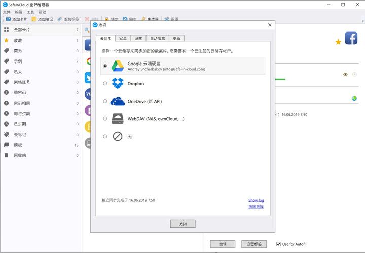Select the 私人 label in sidebar
The image size is (365, 253).
pos(41,72)
